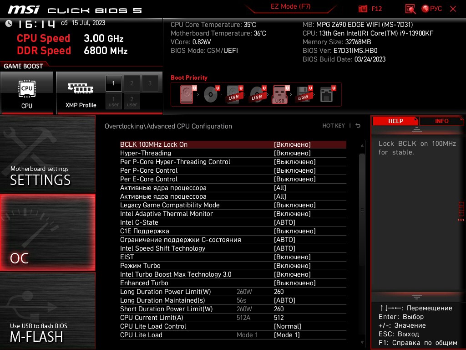The width and height of the screenshot is (466, 350).
Task: Enable XMP profile 3
Action: [150, 83]
